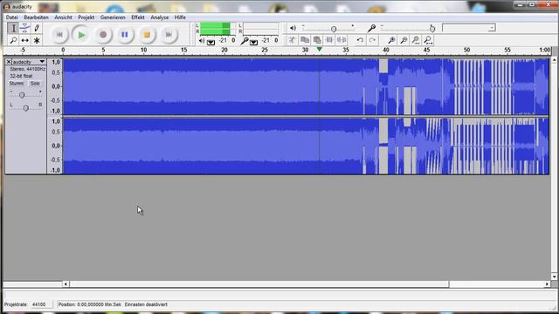Click the horizontal scrollbar thumb
559x314 pixels.
(259, 284)
